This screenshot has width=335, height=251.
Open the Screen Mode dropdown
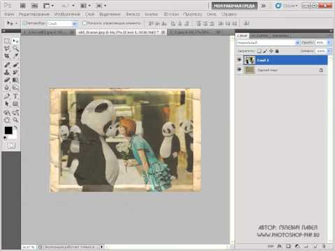click(101, 6)
